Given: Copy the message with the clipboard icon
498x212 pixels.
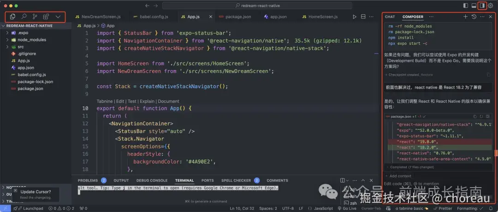Looking at the screenshot, I should [488, 75].
